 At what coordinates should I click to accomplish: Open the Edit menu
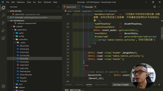(x=13, y=2)
